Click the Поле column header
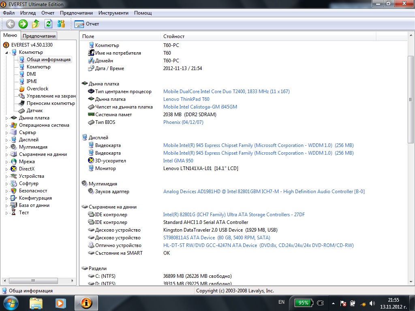 pos(120,36)
